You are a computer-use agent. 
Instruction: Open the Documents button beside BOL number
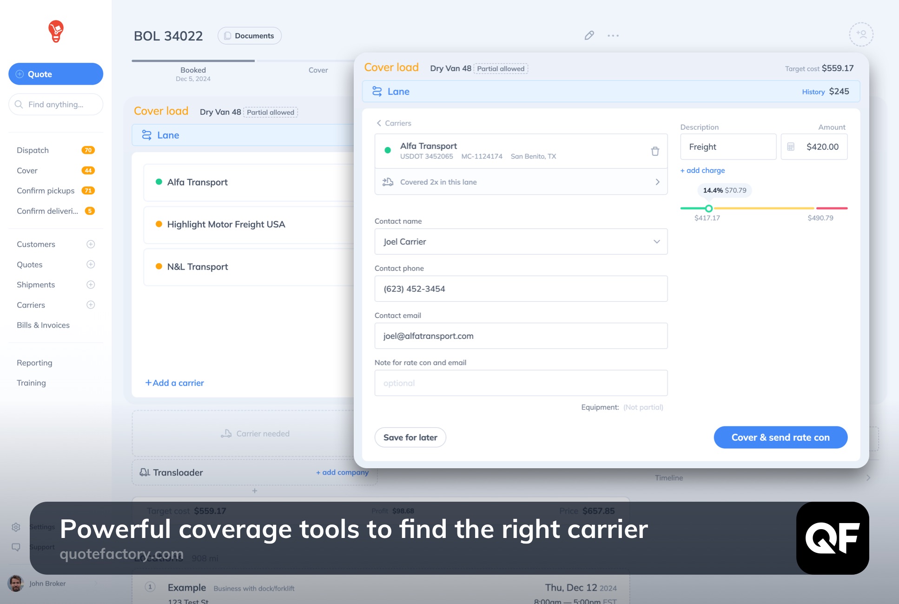coord(250,36)
